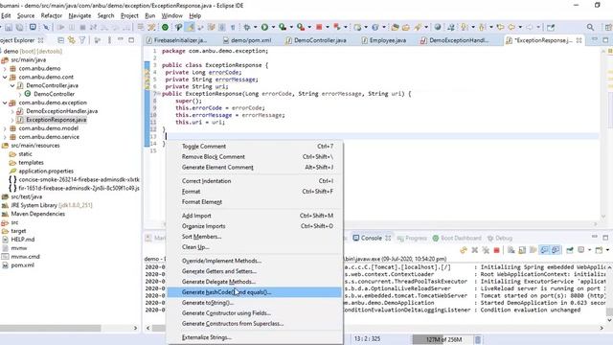Collapse the DemoController.java node
Image resolution: width=613 pixels, height=345 pixels.
[x=12, y=85]
